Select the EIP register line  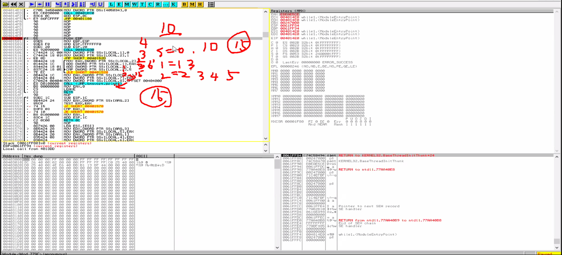315,38
